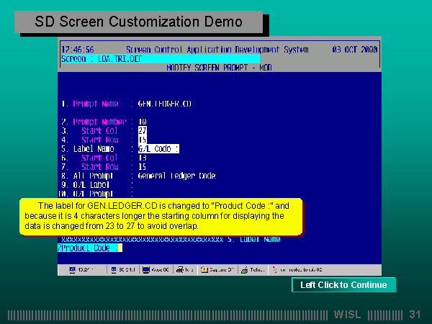Select the G/L Code label name field
This screenshot has height=324, width=432.
(158, 148)
